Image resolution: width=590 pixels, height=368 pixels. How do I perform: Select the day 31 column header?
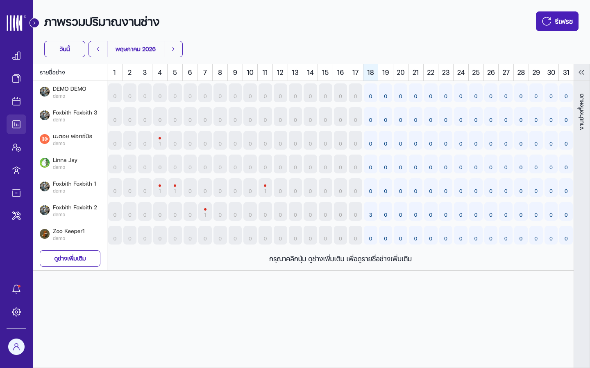click(566, 72)
